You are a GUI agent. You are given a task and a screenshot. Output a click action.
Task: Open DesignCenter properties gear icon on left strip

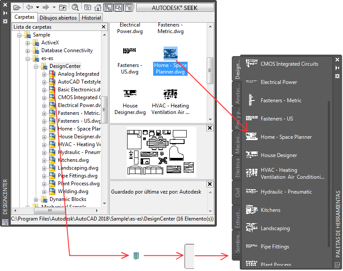(5, 21)
